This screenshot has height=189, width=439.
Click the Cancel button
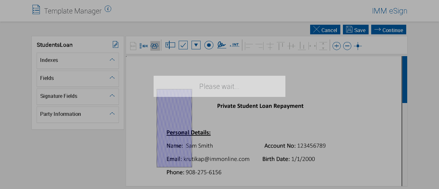325,30
